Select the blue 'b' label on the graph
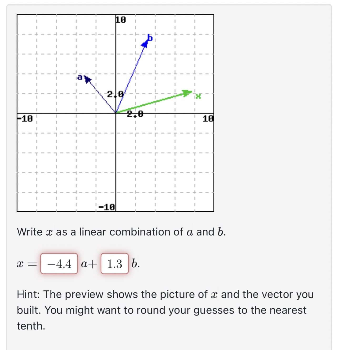Screen dimensions: 338x350 [x=150, y=37]
